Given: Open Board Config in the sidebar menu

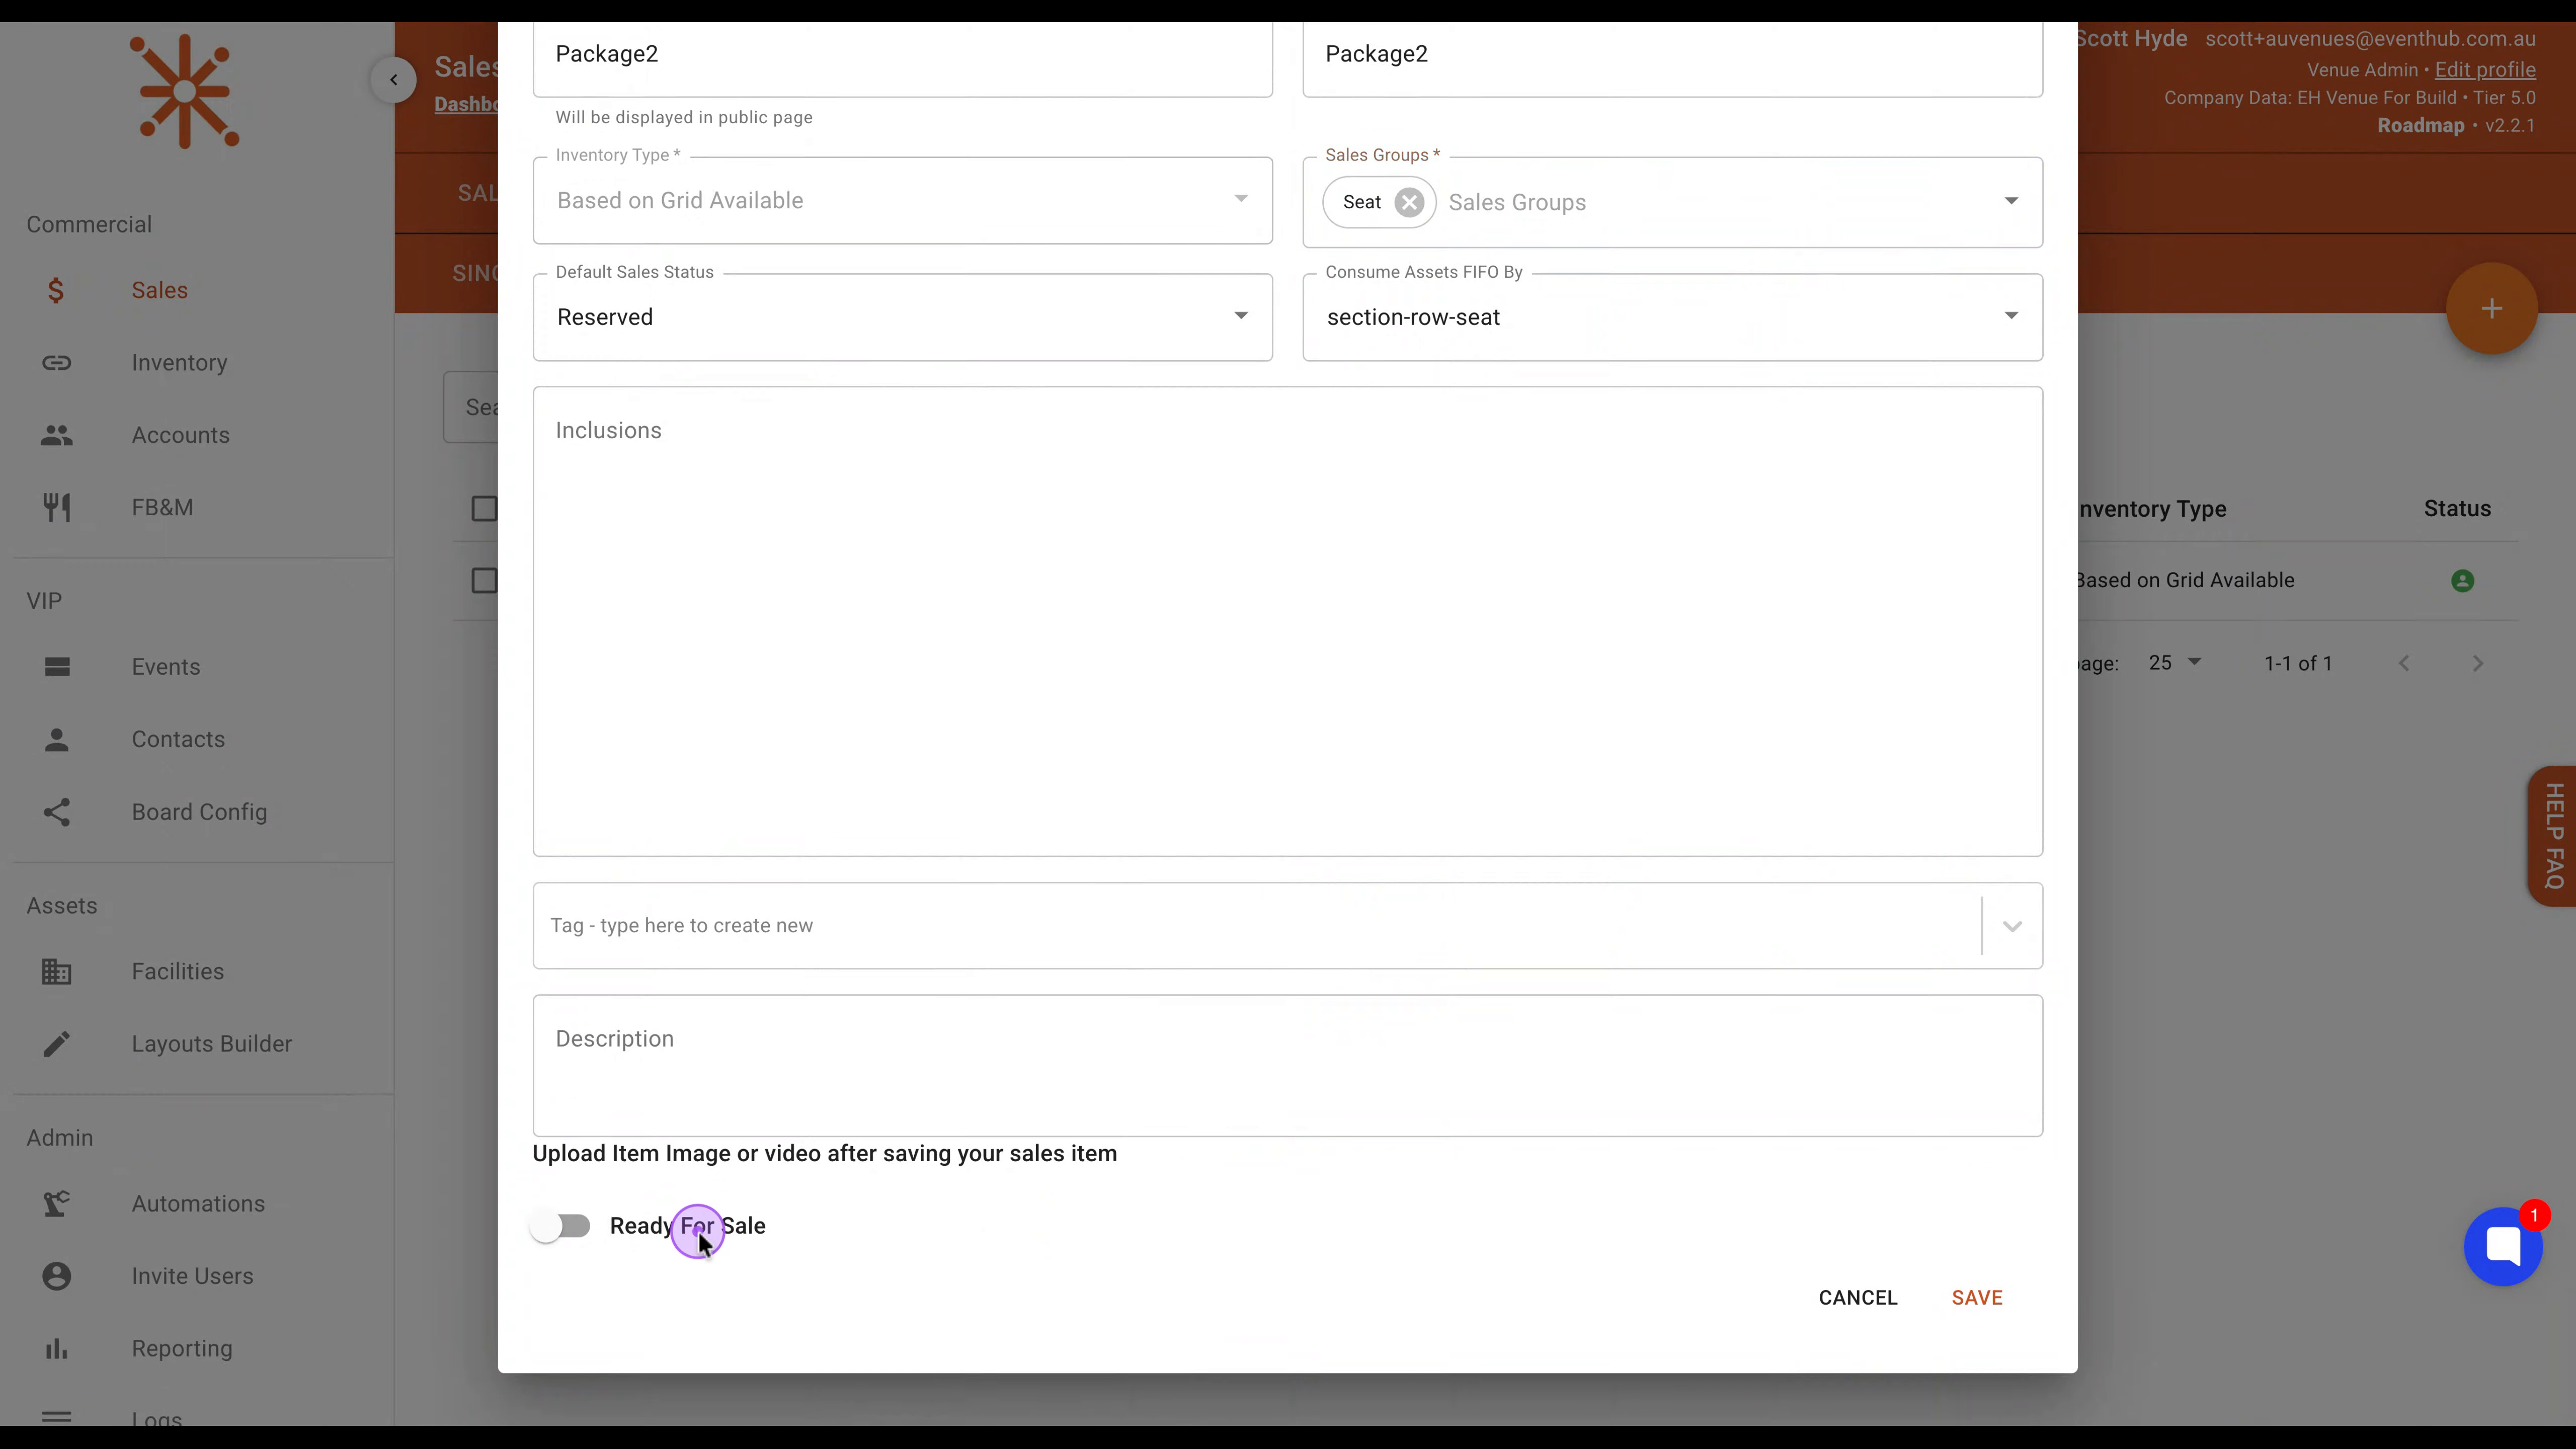Looking at the screenshot, I should point(200,812).
